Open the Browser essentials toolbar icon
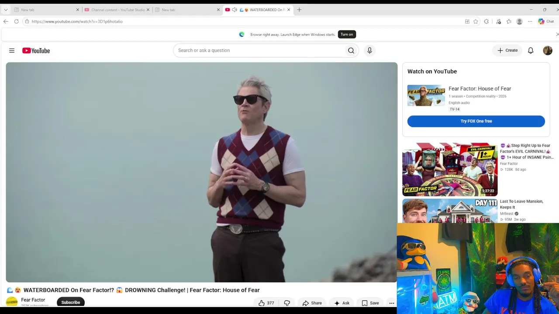559x314 pixels. (x=498, y=21)
